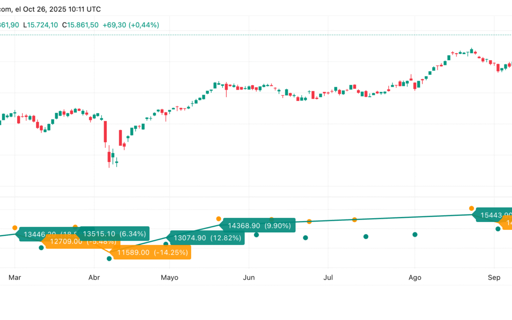Click the 14368.90 (9.90%) pivot label
The height and width of the screenshot is (320, 512).
tap(259, 226)
